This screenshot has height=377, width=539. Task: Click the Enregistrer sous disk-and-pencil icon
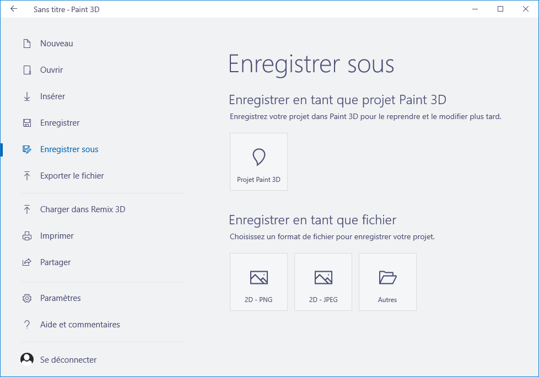[x=27, y=149]
